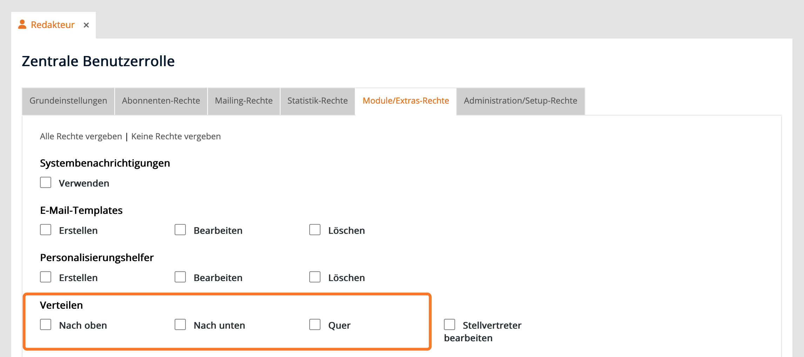The image size is (804, 357).
Task: Check the Stellvertreter bearbeiten checkbox
Action: click(450, 325)
